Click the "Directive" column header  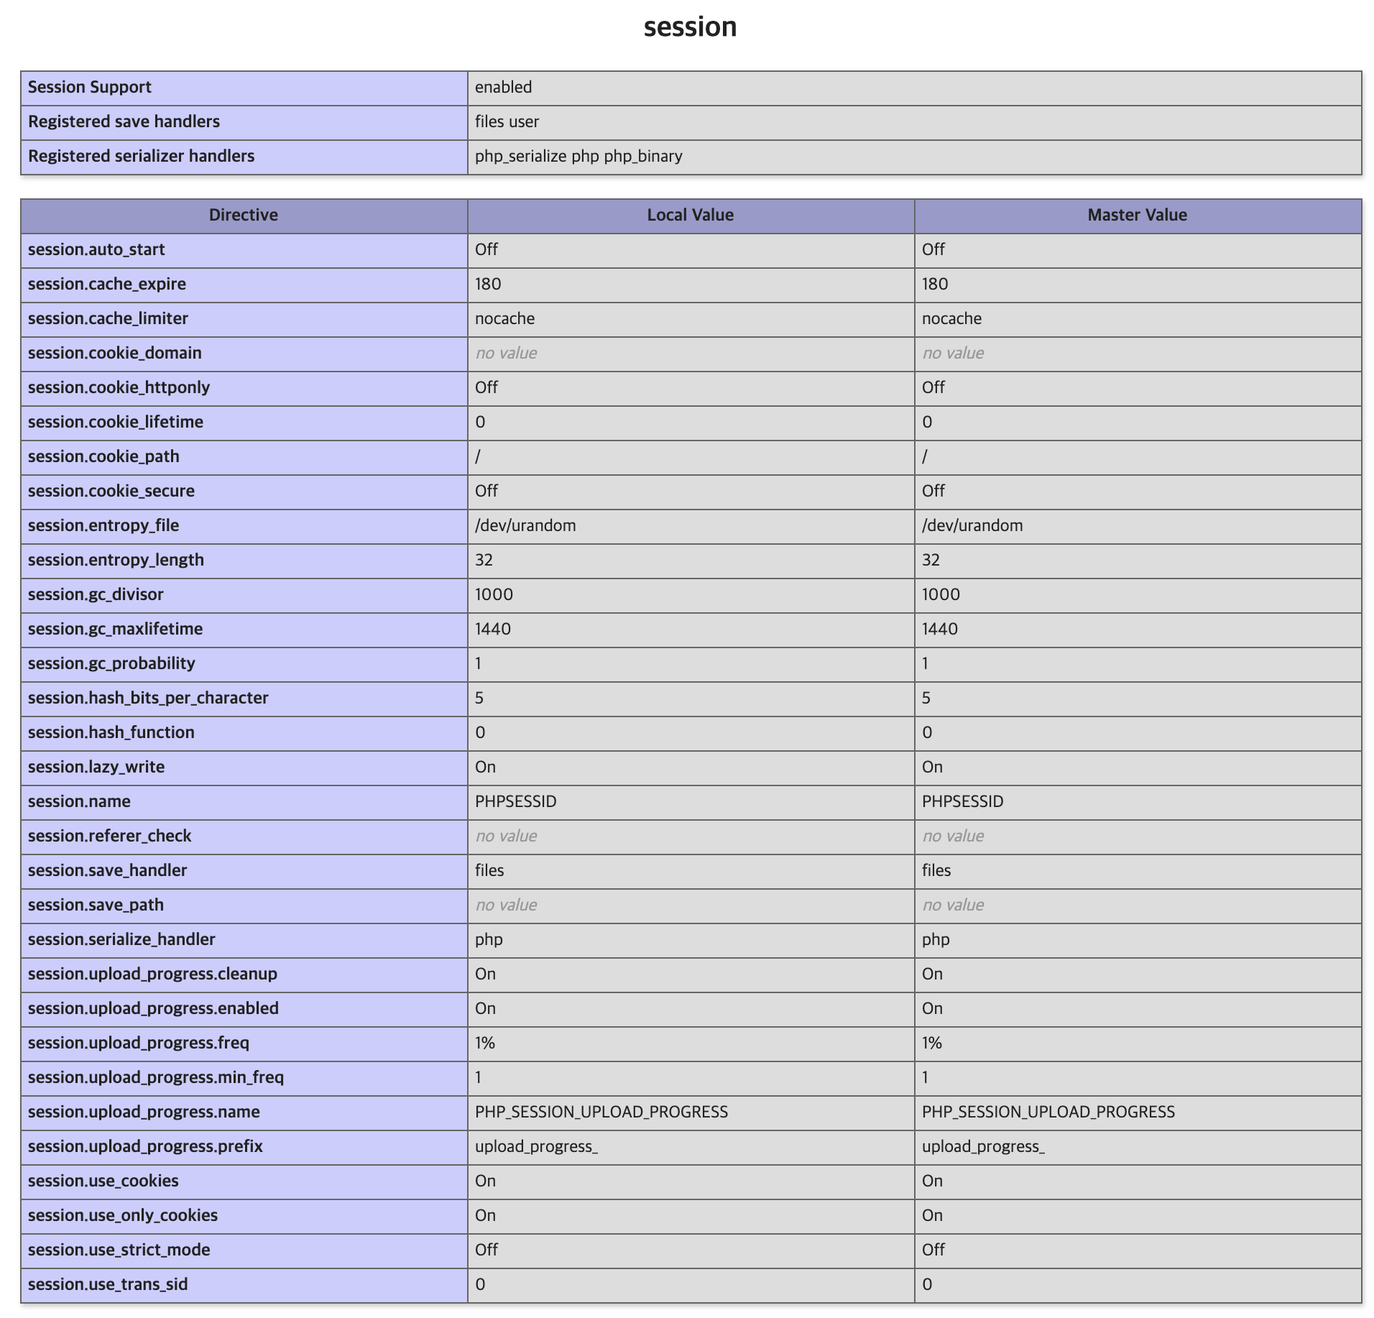[243, 215]
